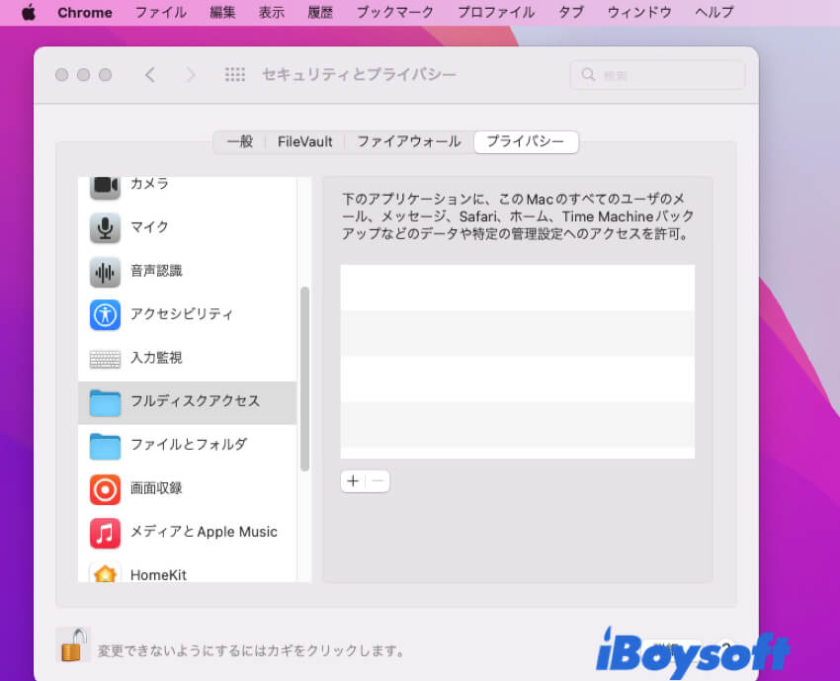Select 音声認識 label in the list
This screenshot has width=840, height=681.
point(156,271)
